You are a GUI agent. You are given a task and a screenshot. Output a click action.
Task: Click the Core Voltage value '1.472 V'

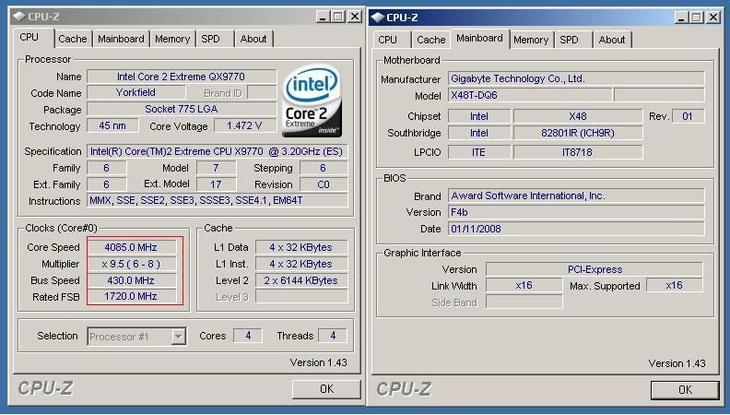(x=244, y=125)
